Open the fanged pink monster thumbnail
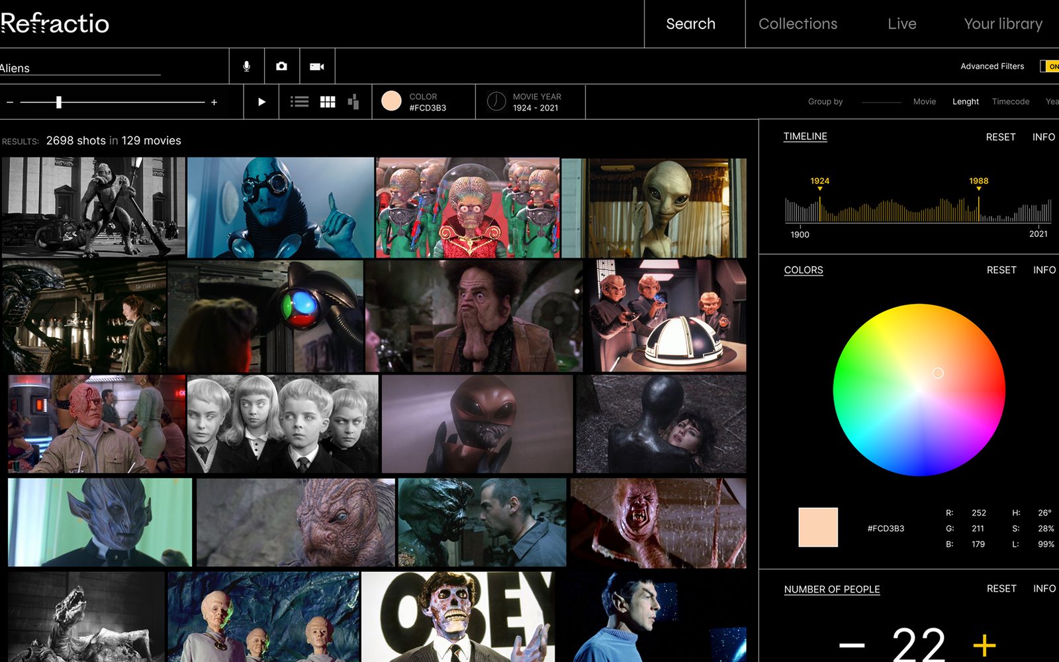1059x662 pixels. point(658,523)
